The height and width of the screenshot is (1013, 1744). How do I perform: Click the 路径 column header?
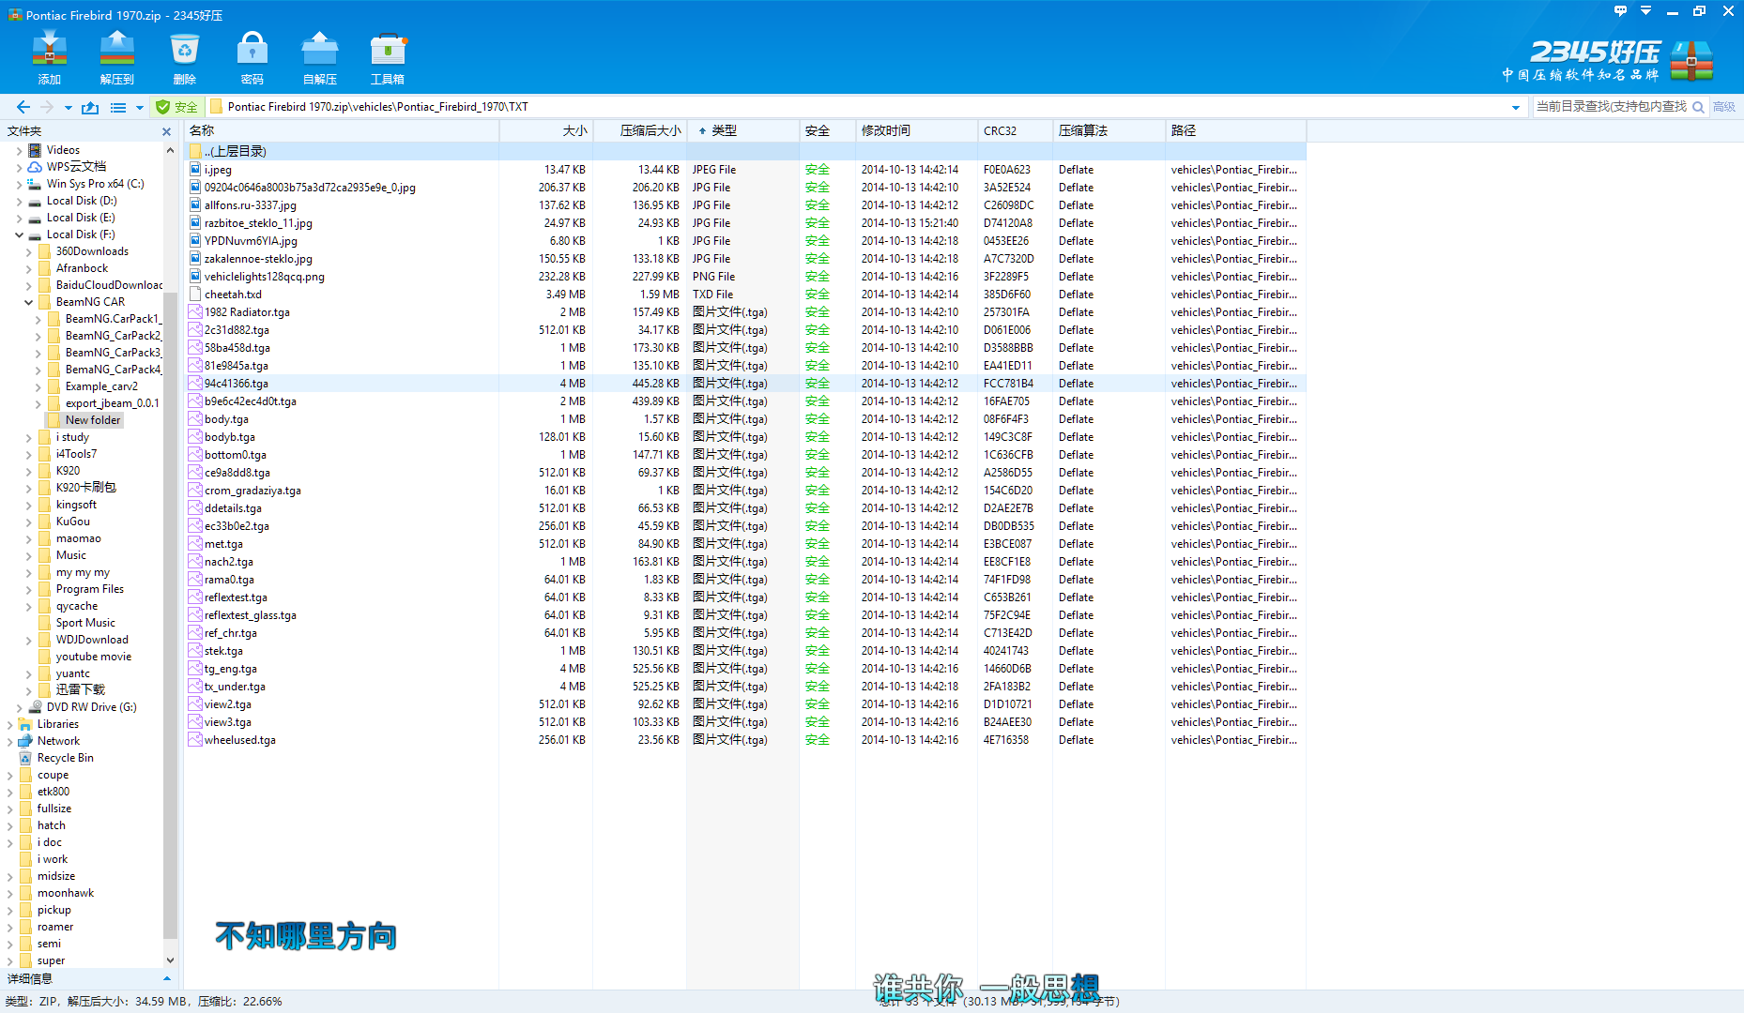click(1235, 130)
